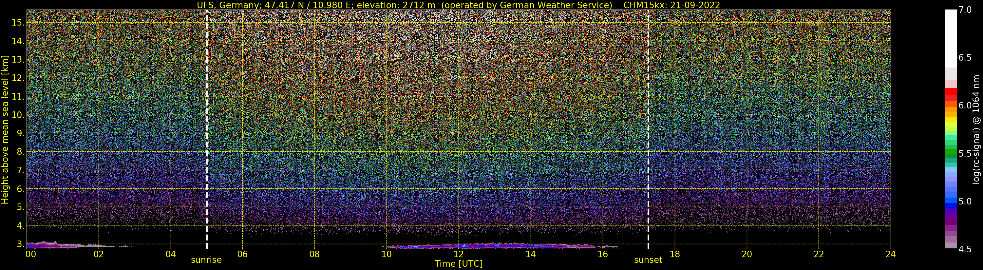Click the '06' time tick label
This screenshot has width=983, height=270.
(x=242, y=254)
